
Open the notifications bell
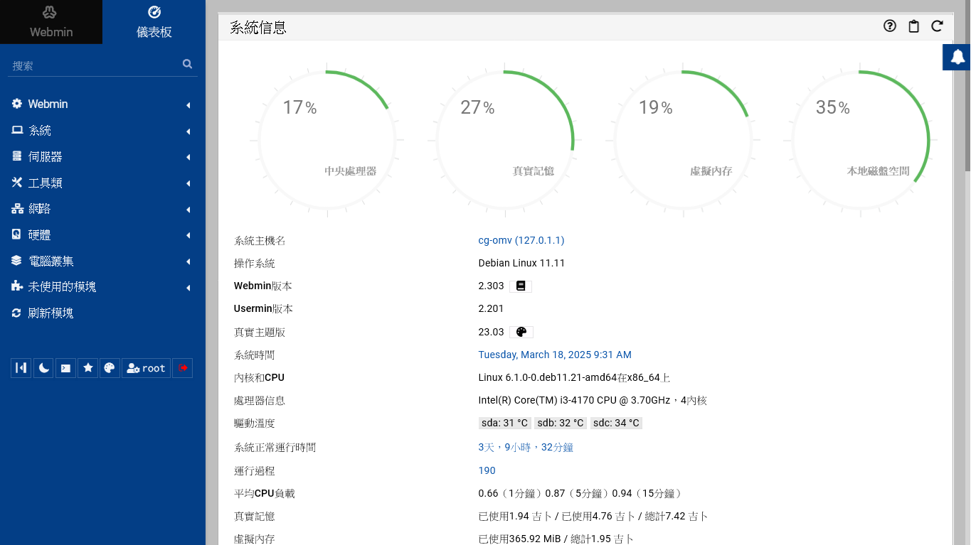pos(957,57)
